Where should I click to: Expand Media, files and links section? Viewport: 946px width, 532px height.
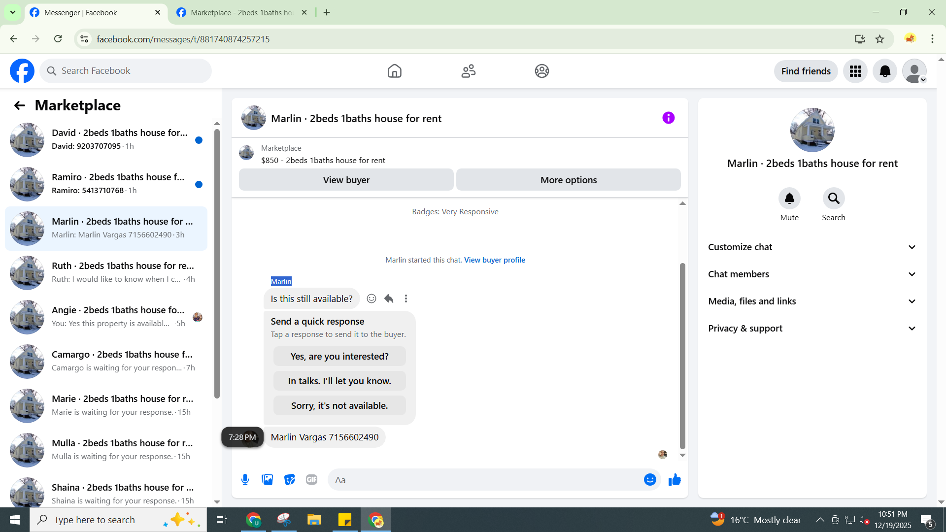(x=812, y=301)
